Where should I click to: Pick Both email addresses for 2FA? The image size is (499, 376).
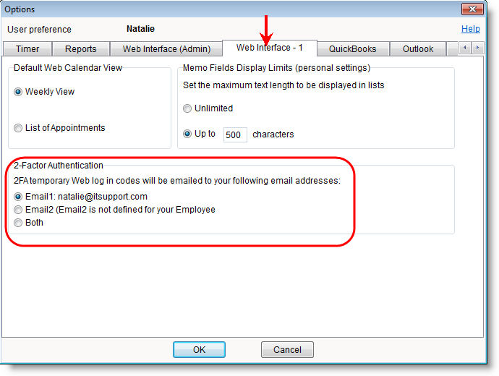pos(18,223)
